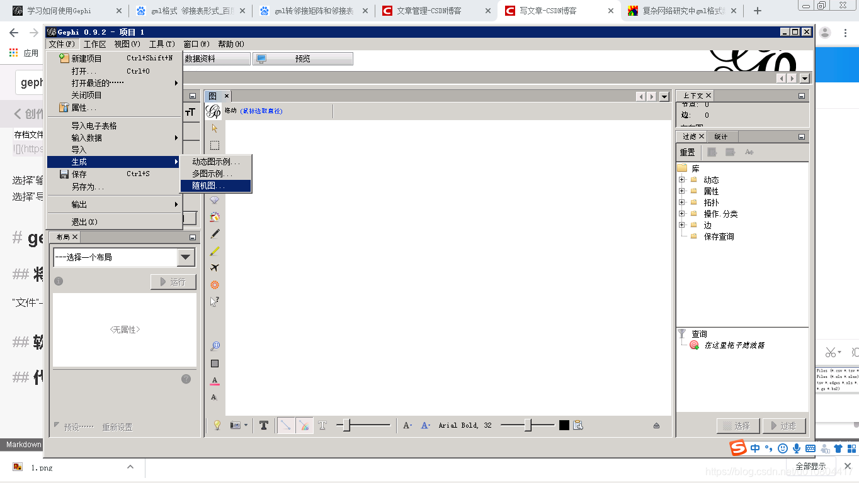Open the 输出 export submenu
859x483 pixels.
[115, 204]
